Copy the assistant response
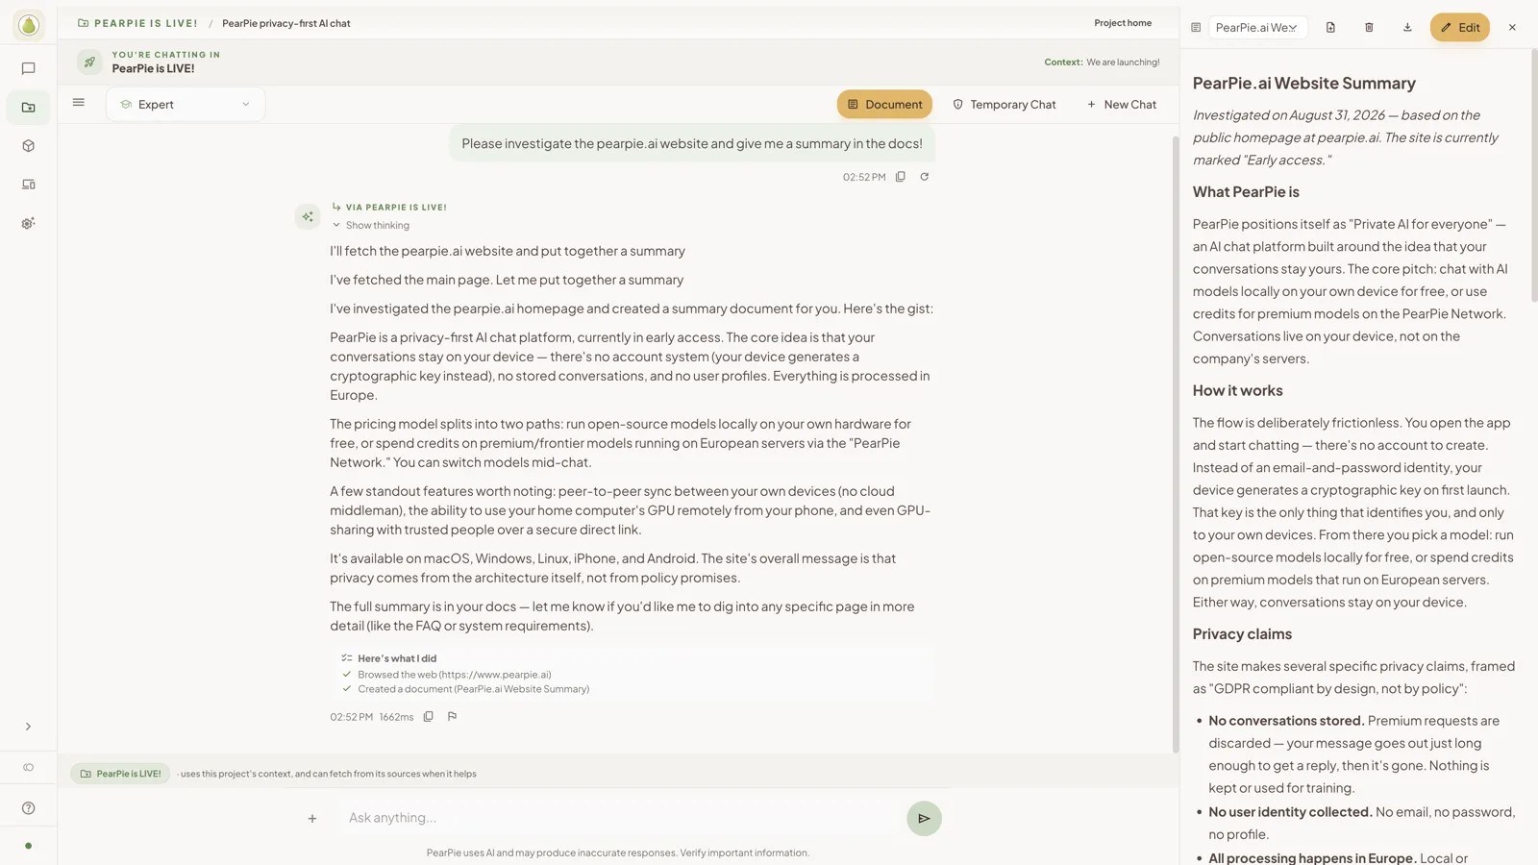The image size is (1538, 865). [x=429, y=716]
